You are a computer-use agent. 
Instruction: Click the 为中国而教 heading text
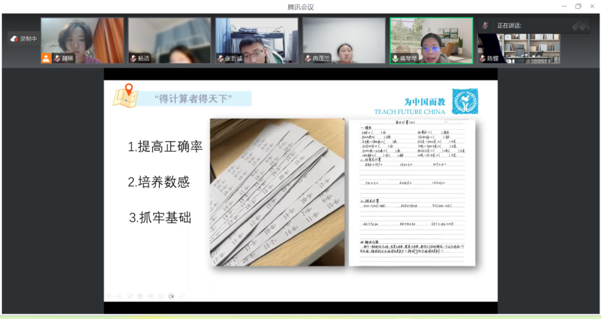pos(425,102)
